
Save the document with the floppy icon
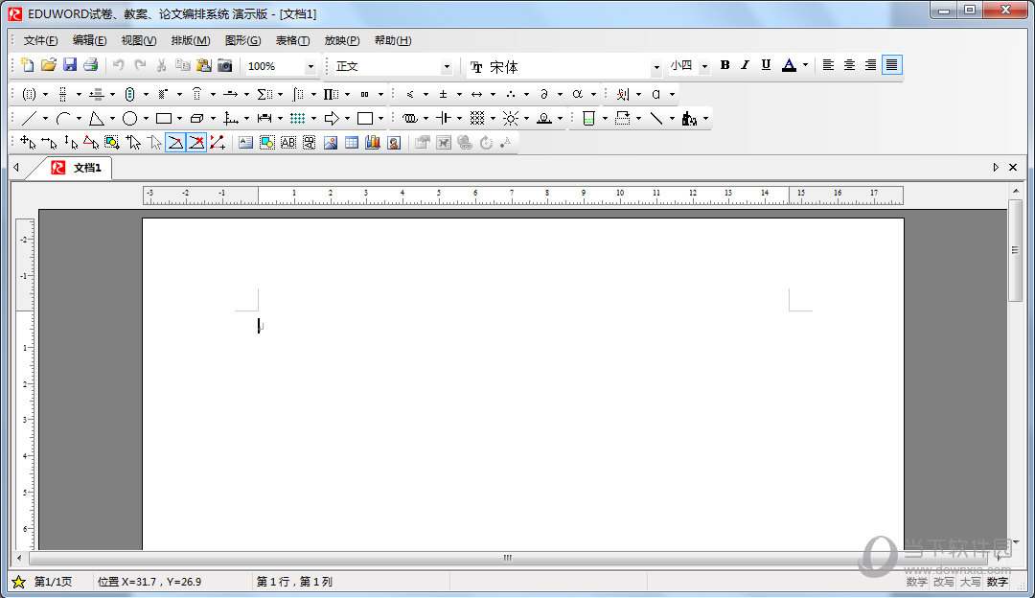coord(70,65)
